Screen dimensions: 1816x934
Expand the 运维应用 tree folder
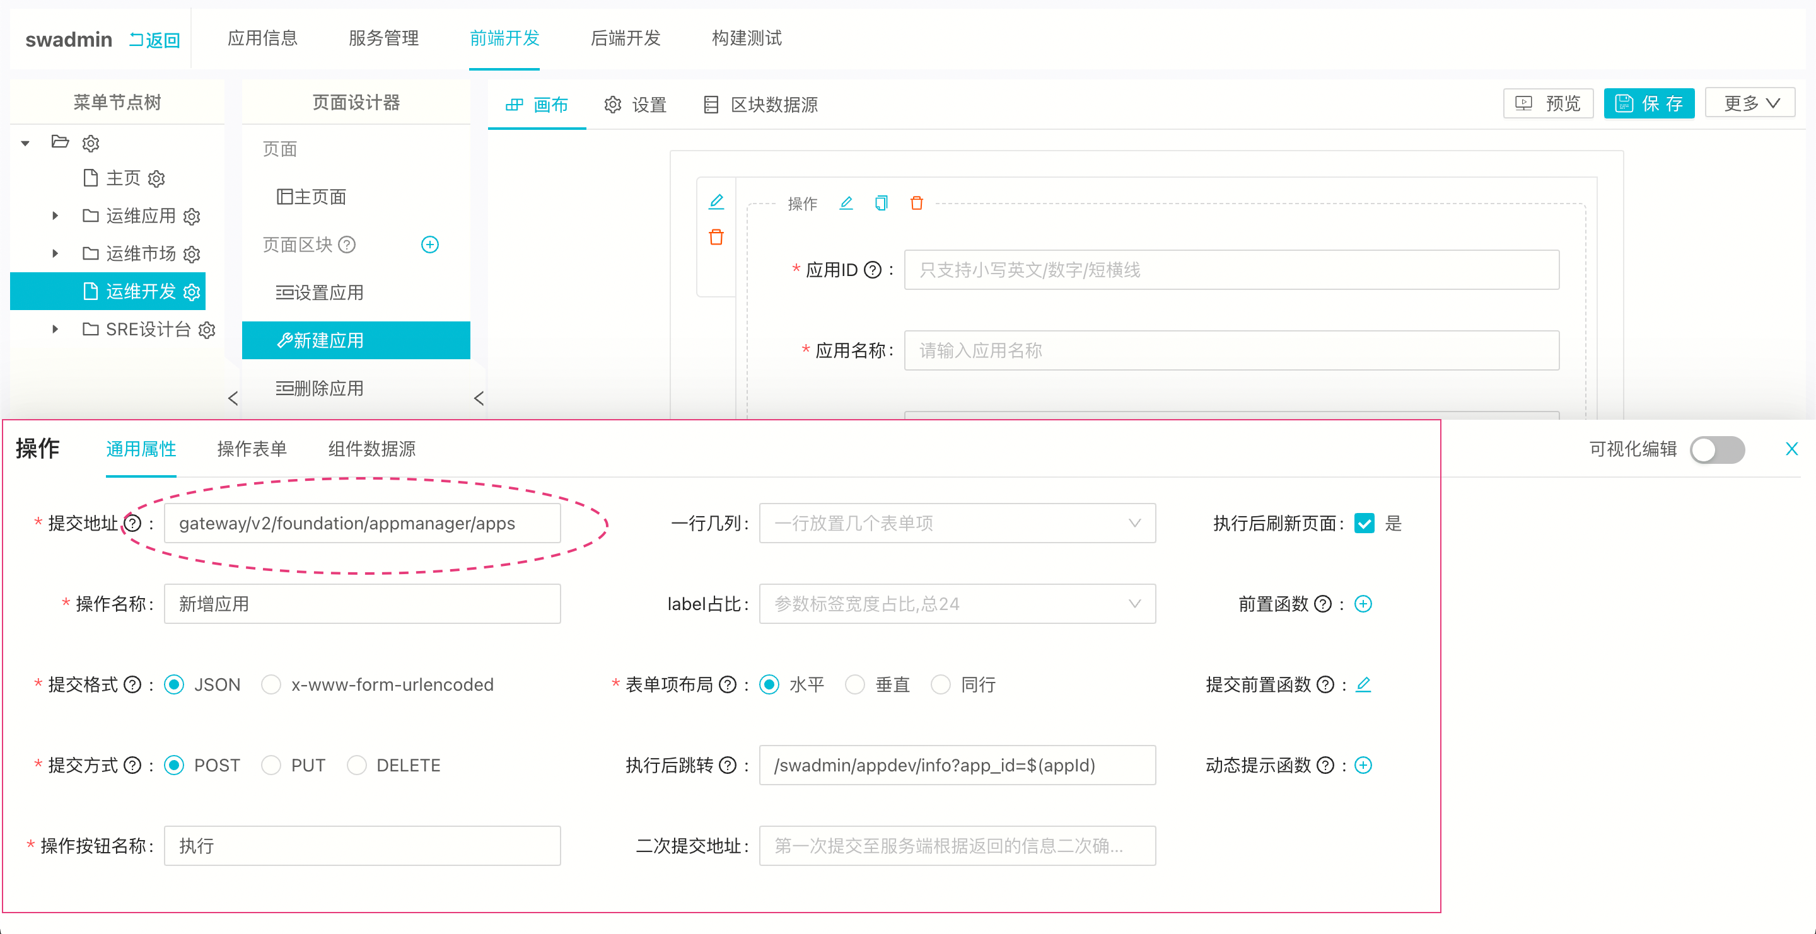[55, 216]
